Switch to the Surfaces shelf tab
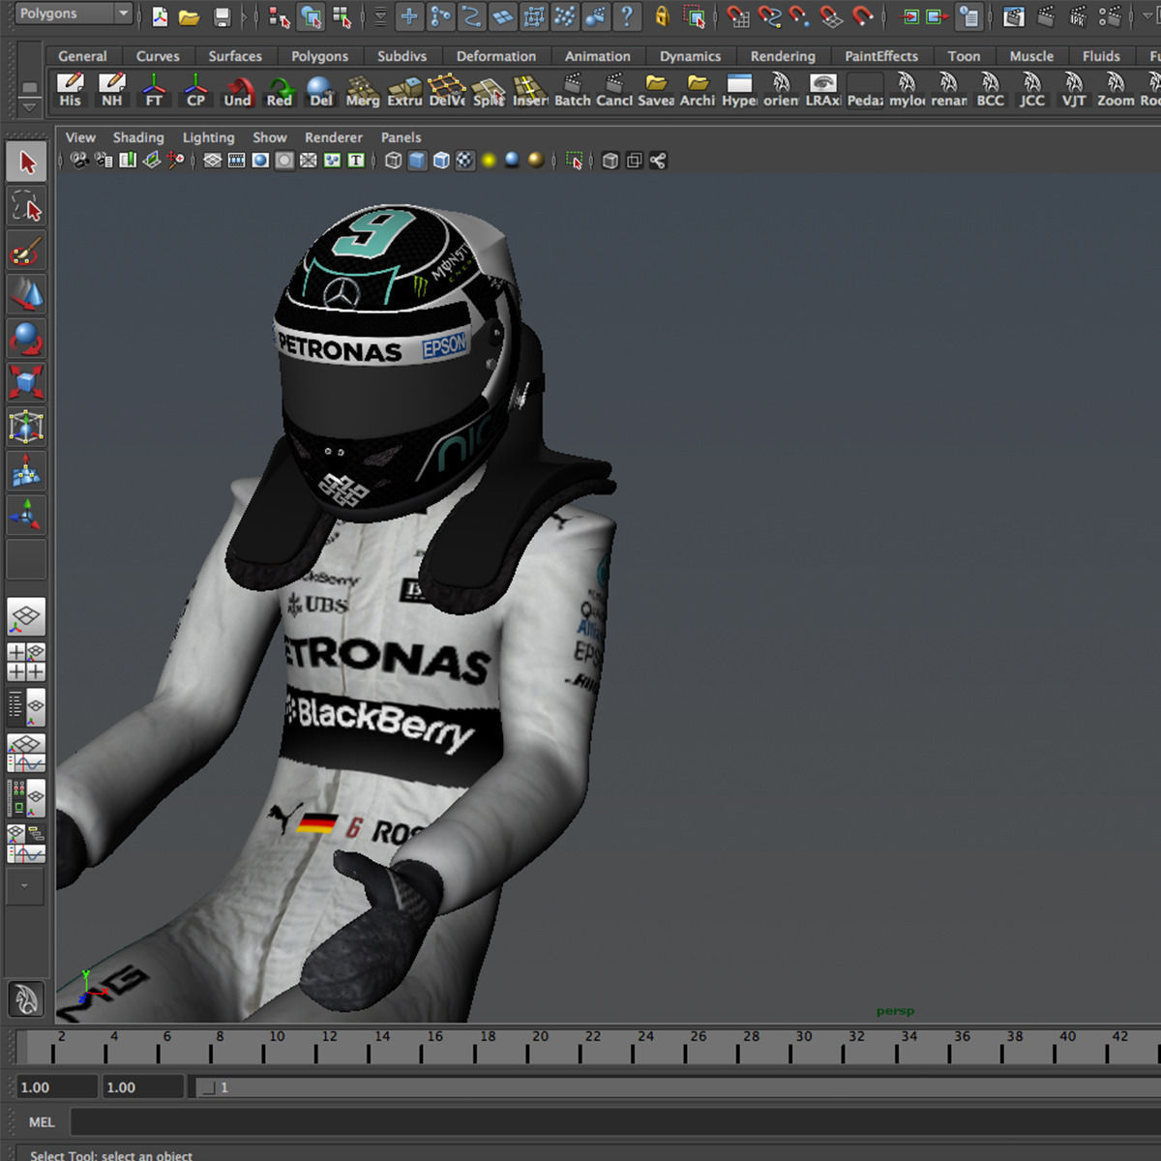This screenshot has width=1161, height=1161. (235, 56)
